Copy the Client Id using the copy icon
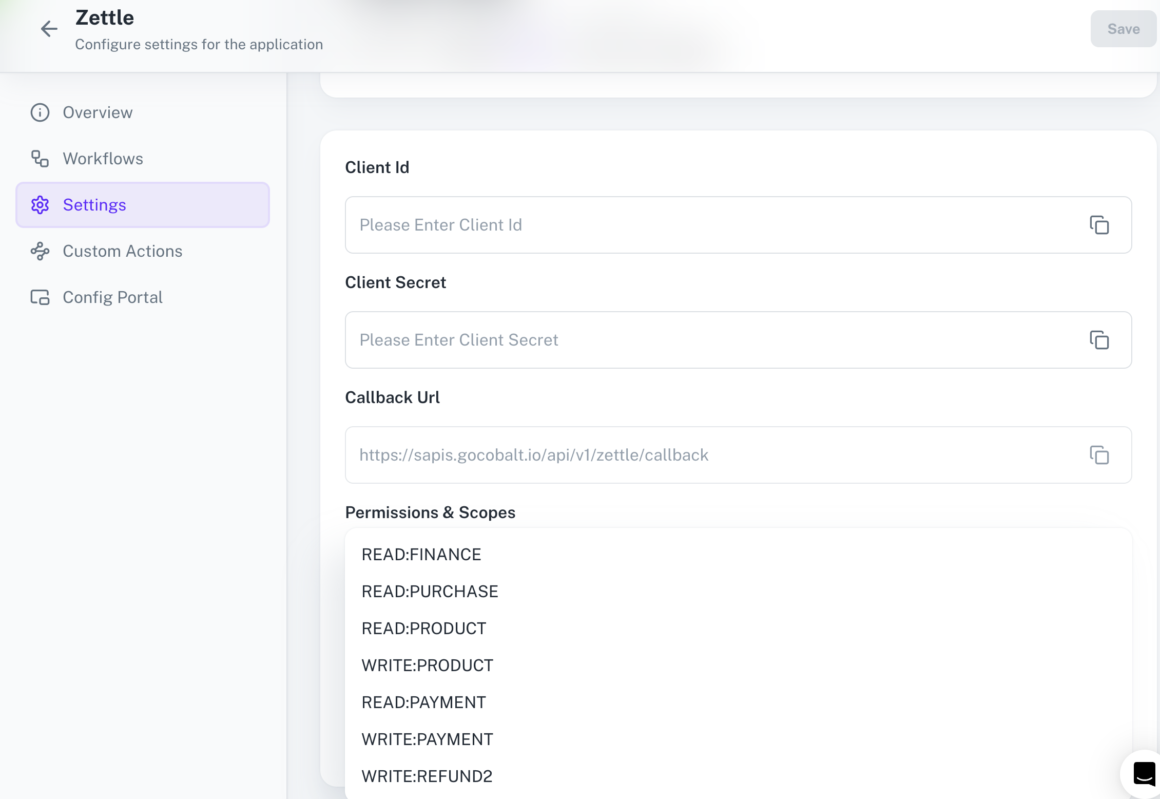The height and width of the screenshot is (799, 1160). 1100,225
